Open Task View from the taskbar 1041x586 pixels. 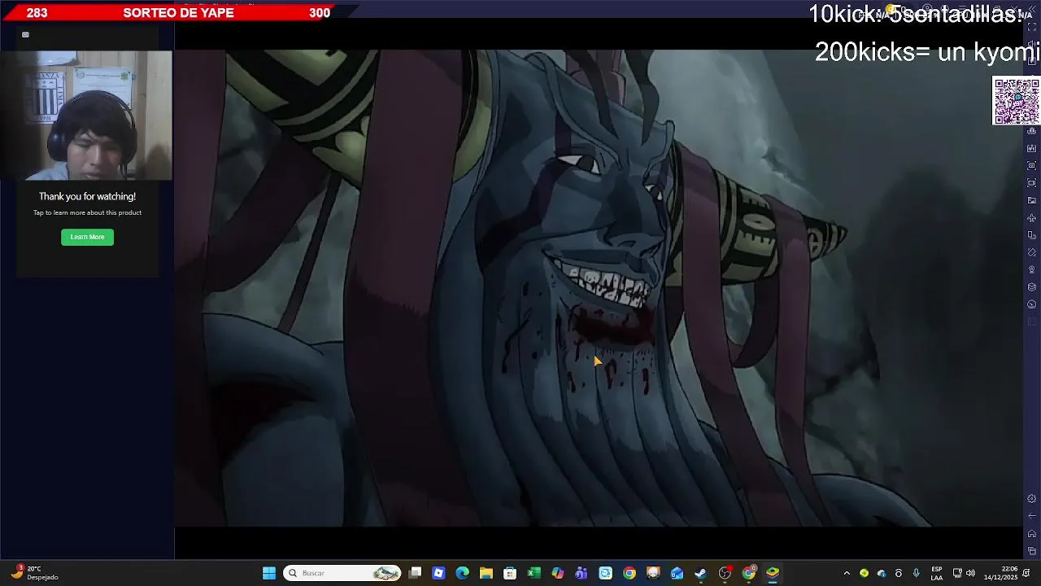point(415,573)
